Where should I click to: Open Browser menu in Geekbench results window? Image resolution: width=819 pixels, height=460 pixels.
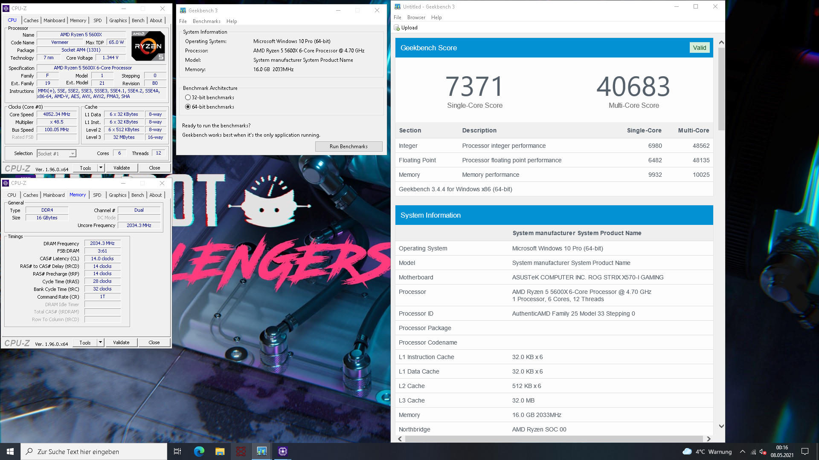tap(416, 17)
